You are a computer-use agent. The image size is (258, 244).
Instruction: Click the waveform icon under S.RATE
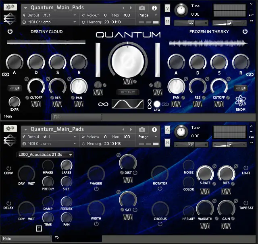coord(205,191)
